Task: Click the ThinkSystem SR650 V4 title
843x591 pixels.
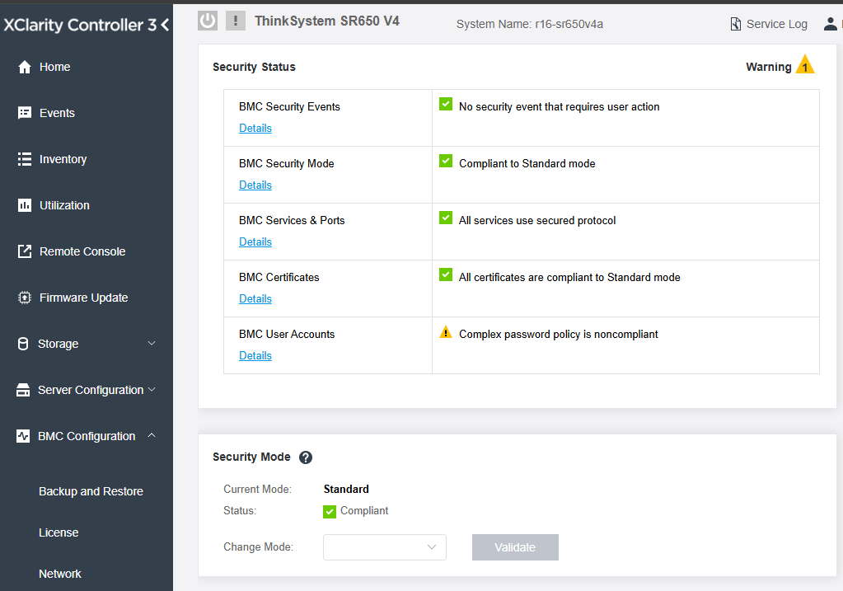Action: [327, 21]
